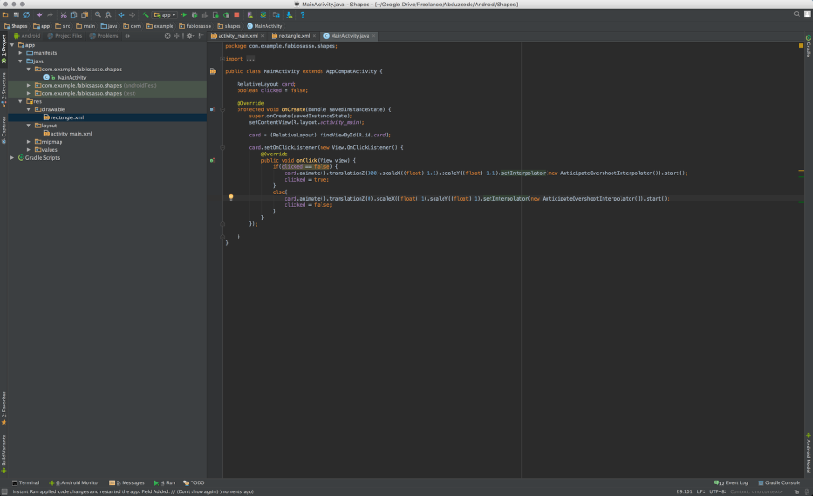
Task: Click the Make Project hammer icon
Action: click(145, 15)
